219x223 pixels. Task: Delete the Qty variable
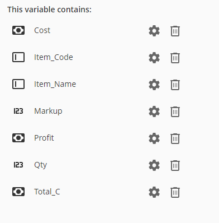175,165
